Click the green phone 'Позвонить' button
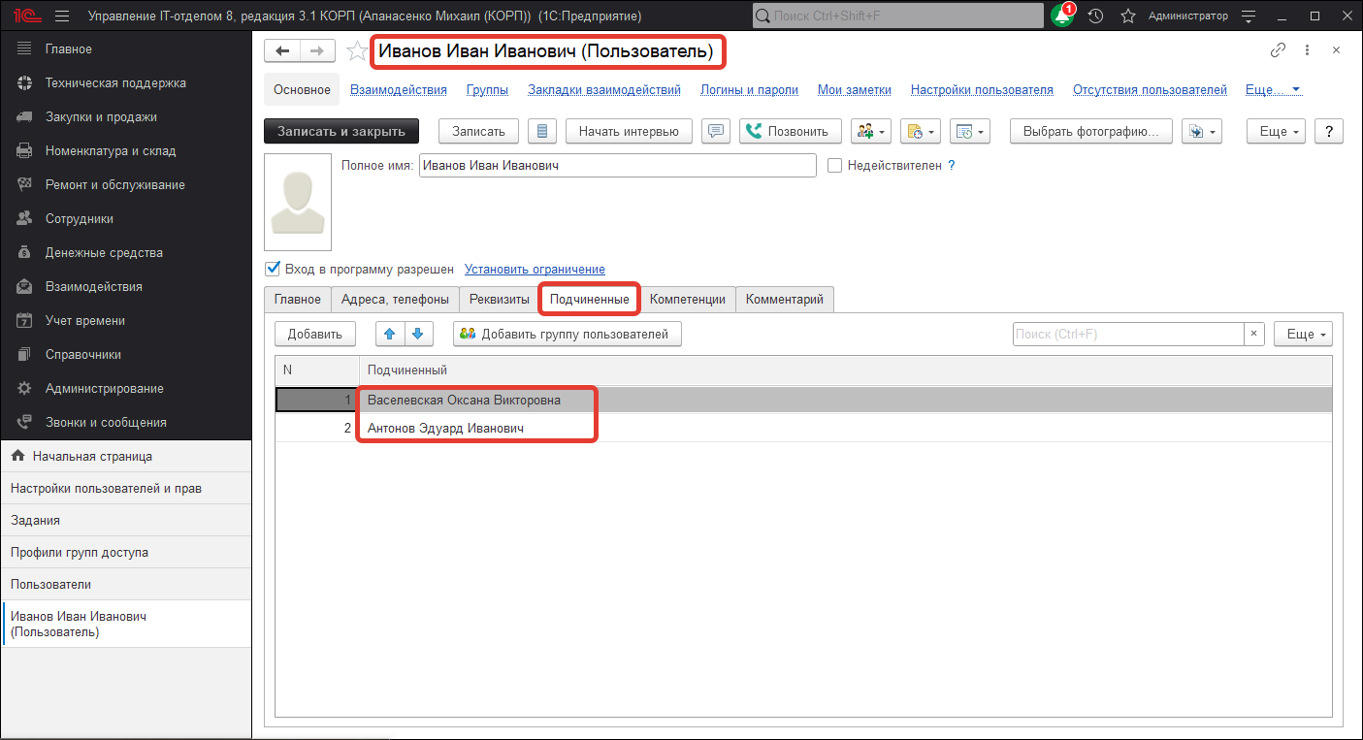 [790, 132]
